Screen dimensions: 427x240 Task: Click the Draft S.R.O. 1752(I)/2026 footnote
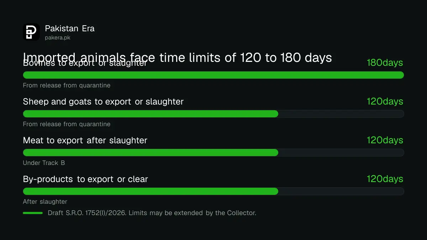pos(152,213)
